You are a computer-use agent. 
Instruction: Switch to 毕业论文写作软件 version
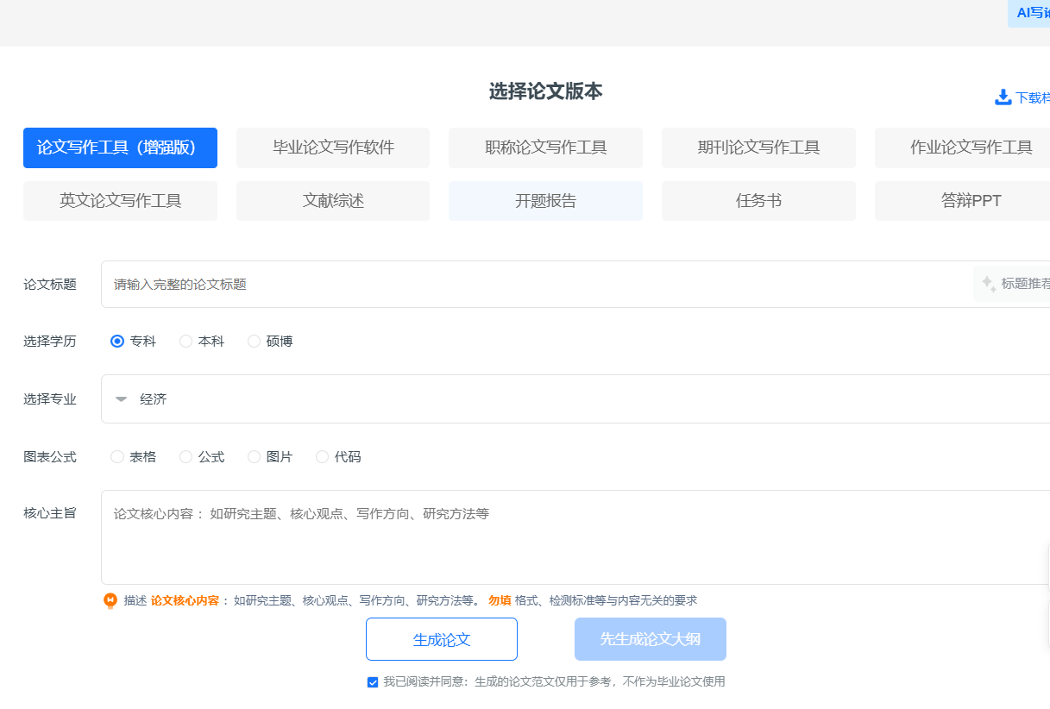(x=332, y=147)
